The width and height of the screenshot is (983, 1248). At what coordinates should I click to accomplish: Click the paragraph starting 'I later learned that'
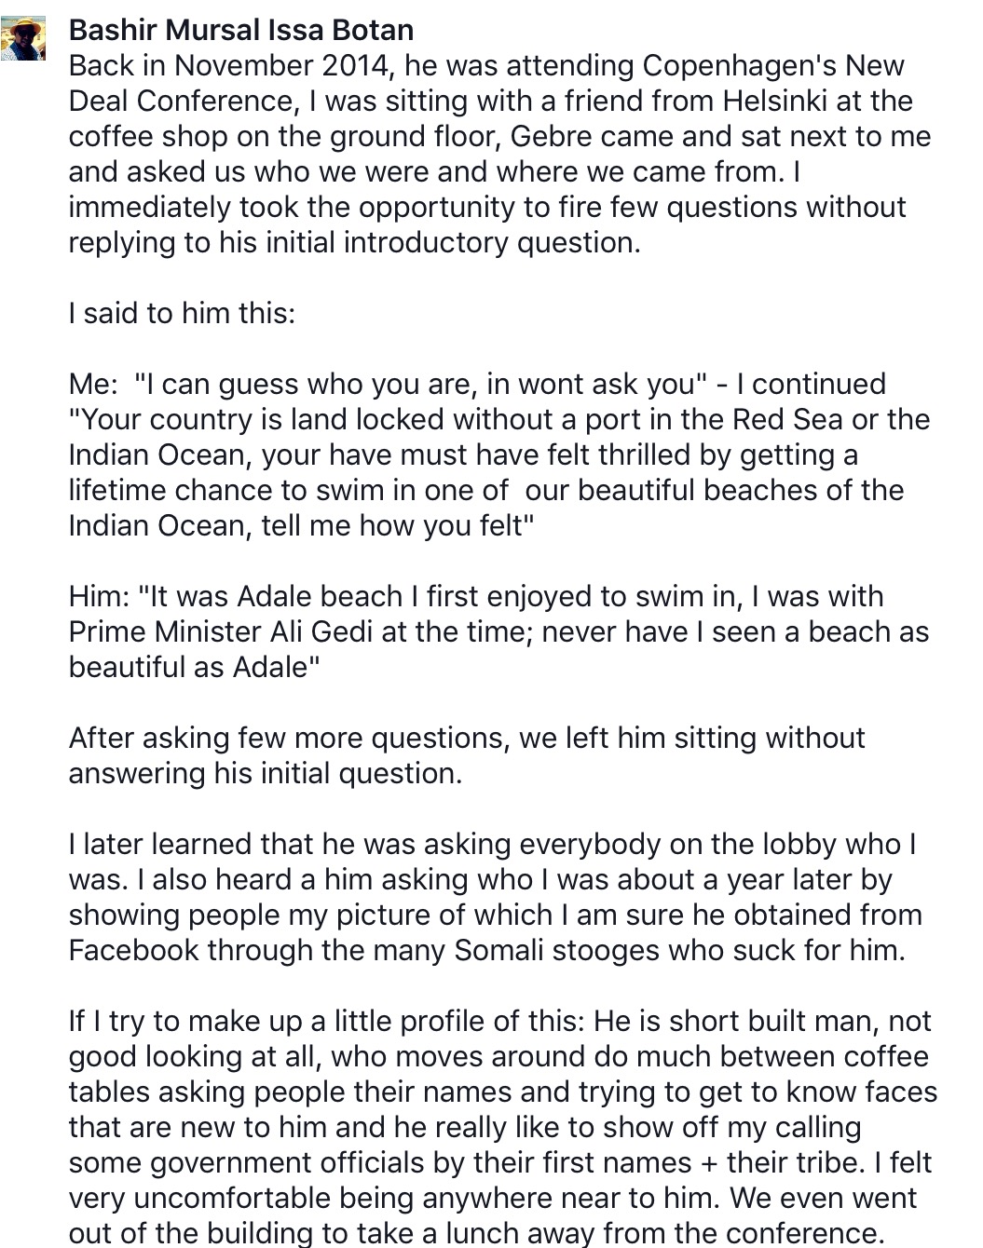pyautogui.click(x=496, y=897)
